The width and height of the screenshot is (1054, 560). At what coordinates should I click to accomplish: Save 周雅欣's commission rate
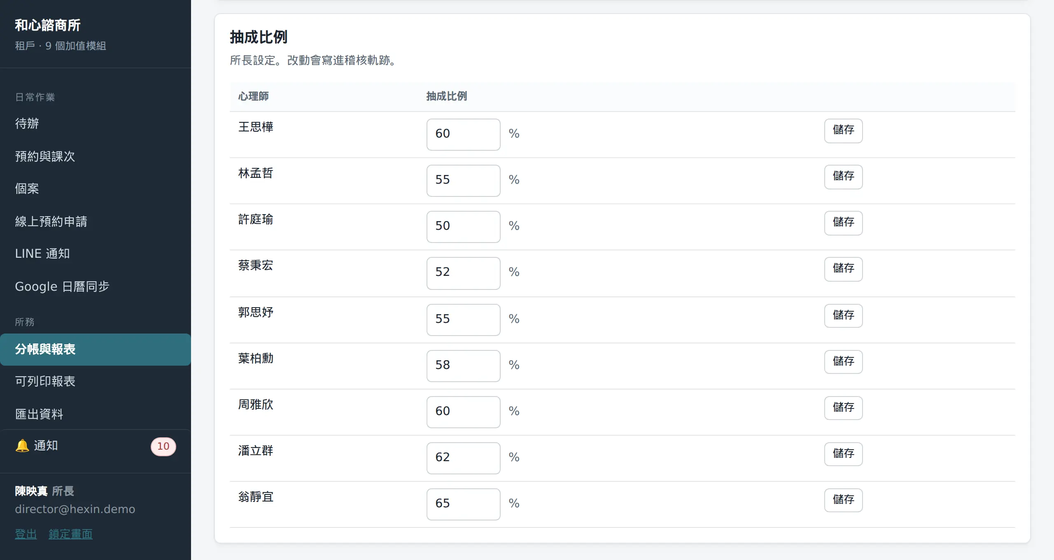843,408
